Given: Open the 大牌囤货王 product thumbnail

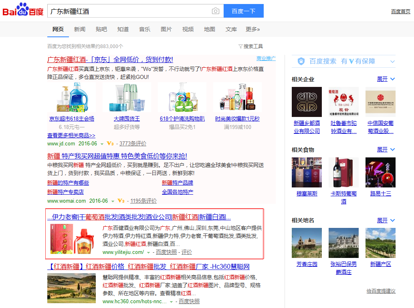Looking at the screenshot, I should 127,97.
